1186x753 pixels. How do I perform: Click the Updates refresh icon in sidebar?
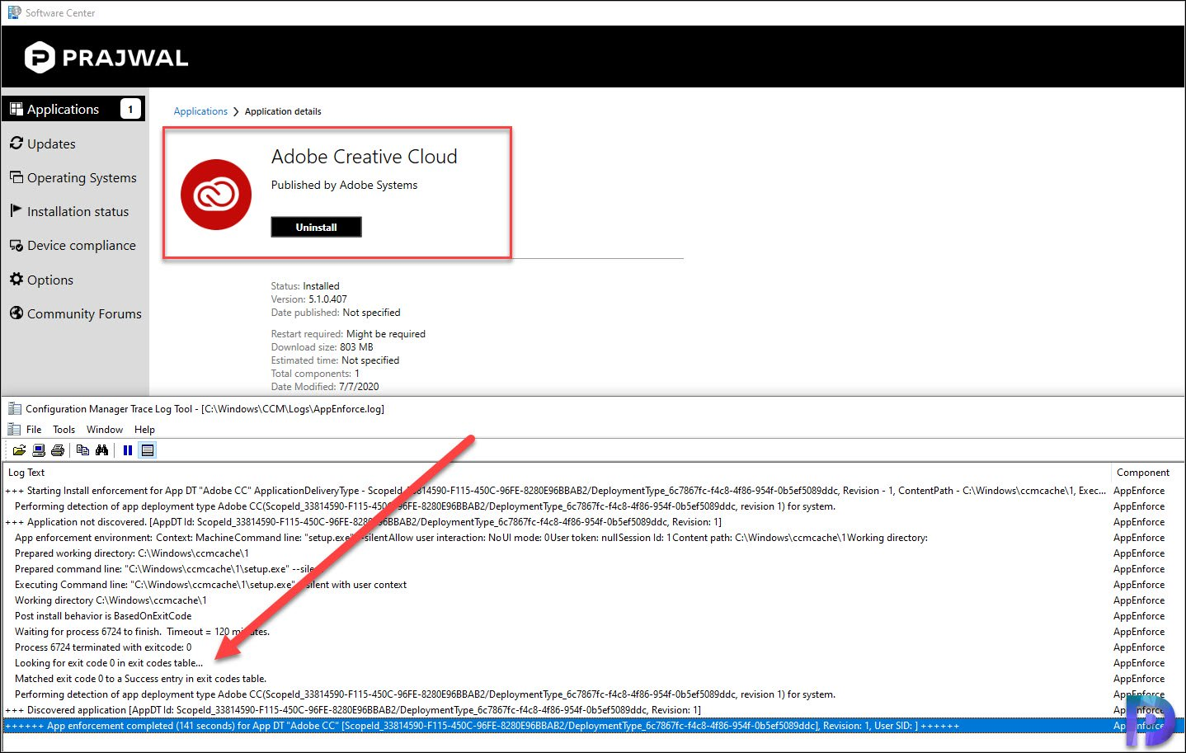point(16,144)
